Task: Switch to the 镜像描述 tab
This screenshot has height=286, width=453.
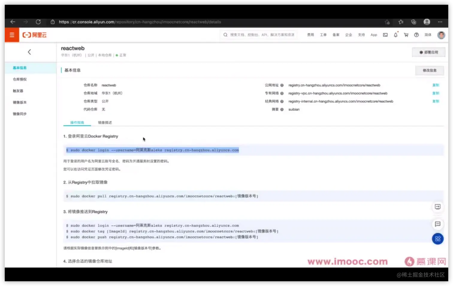Action: [x=105, y=123]
